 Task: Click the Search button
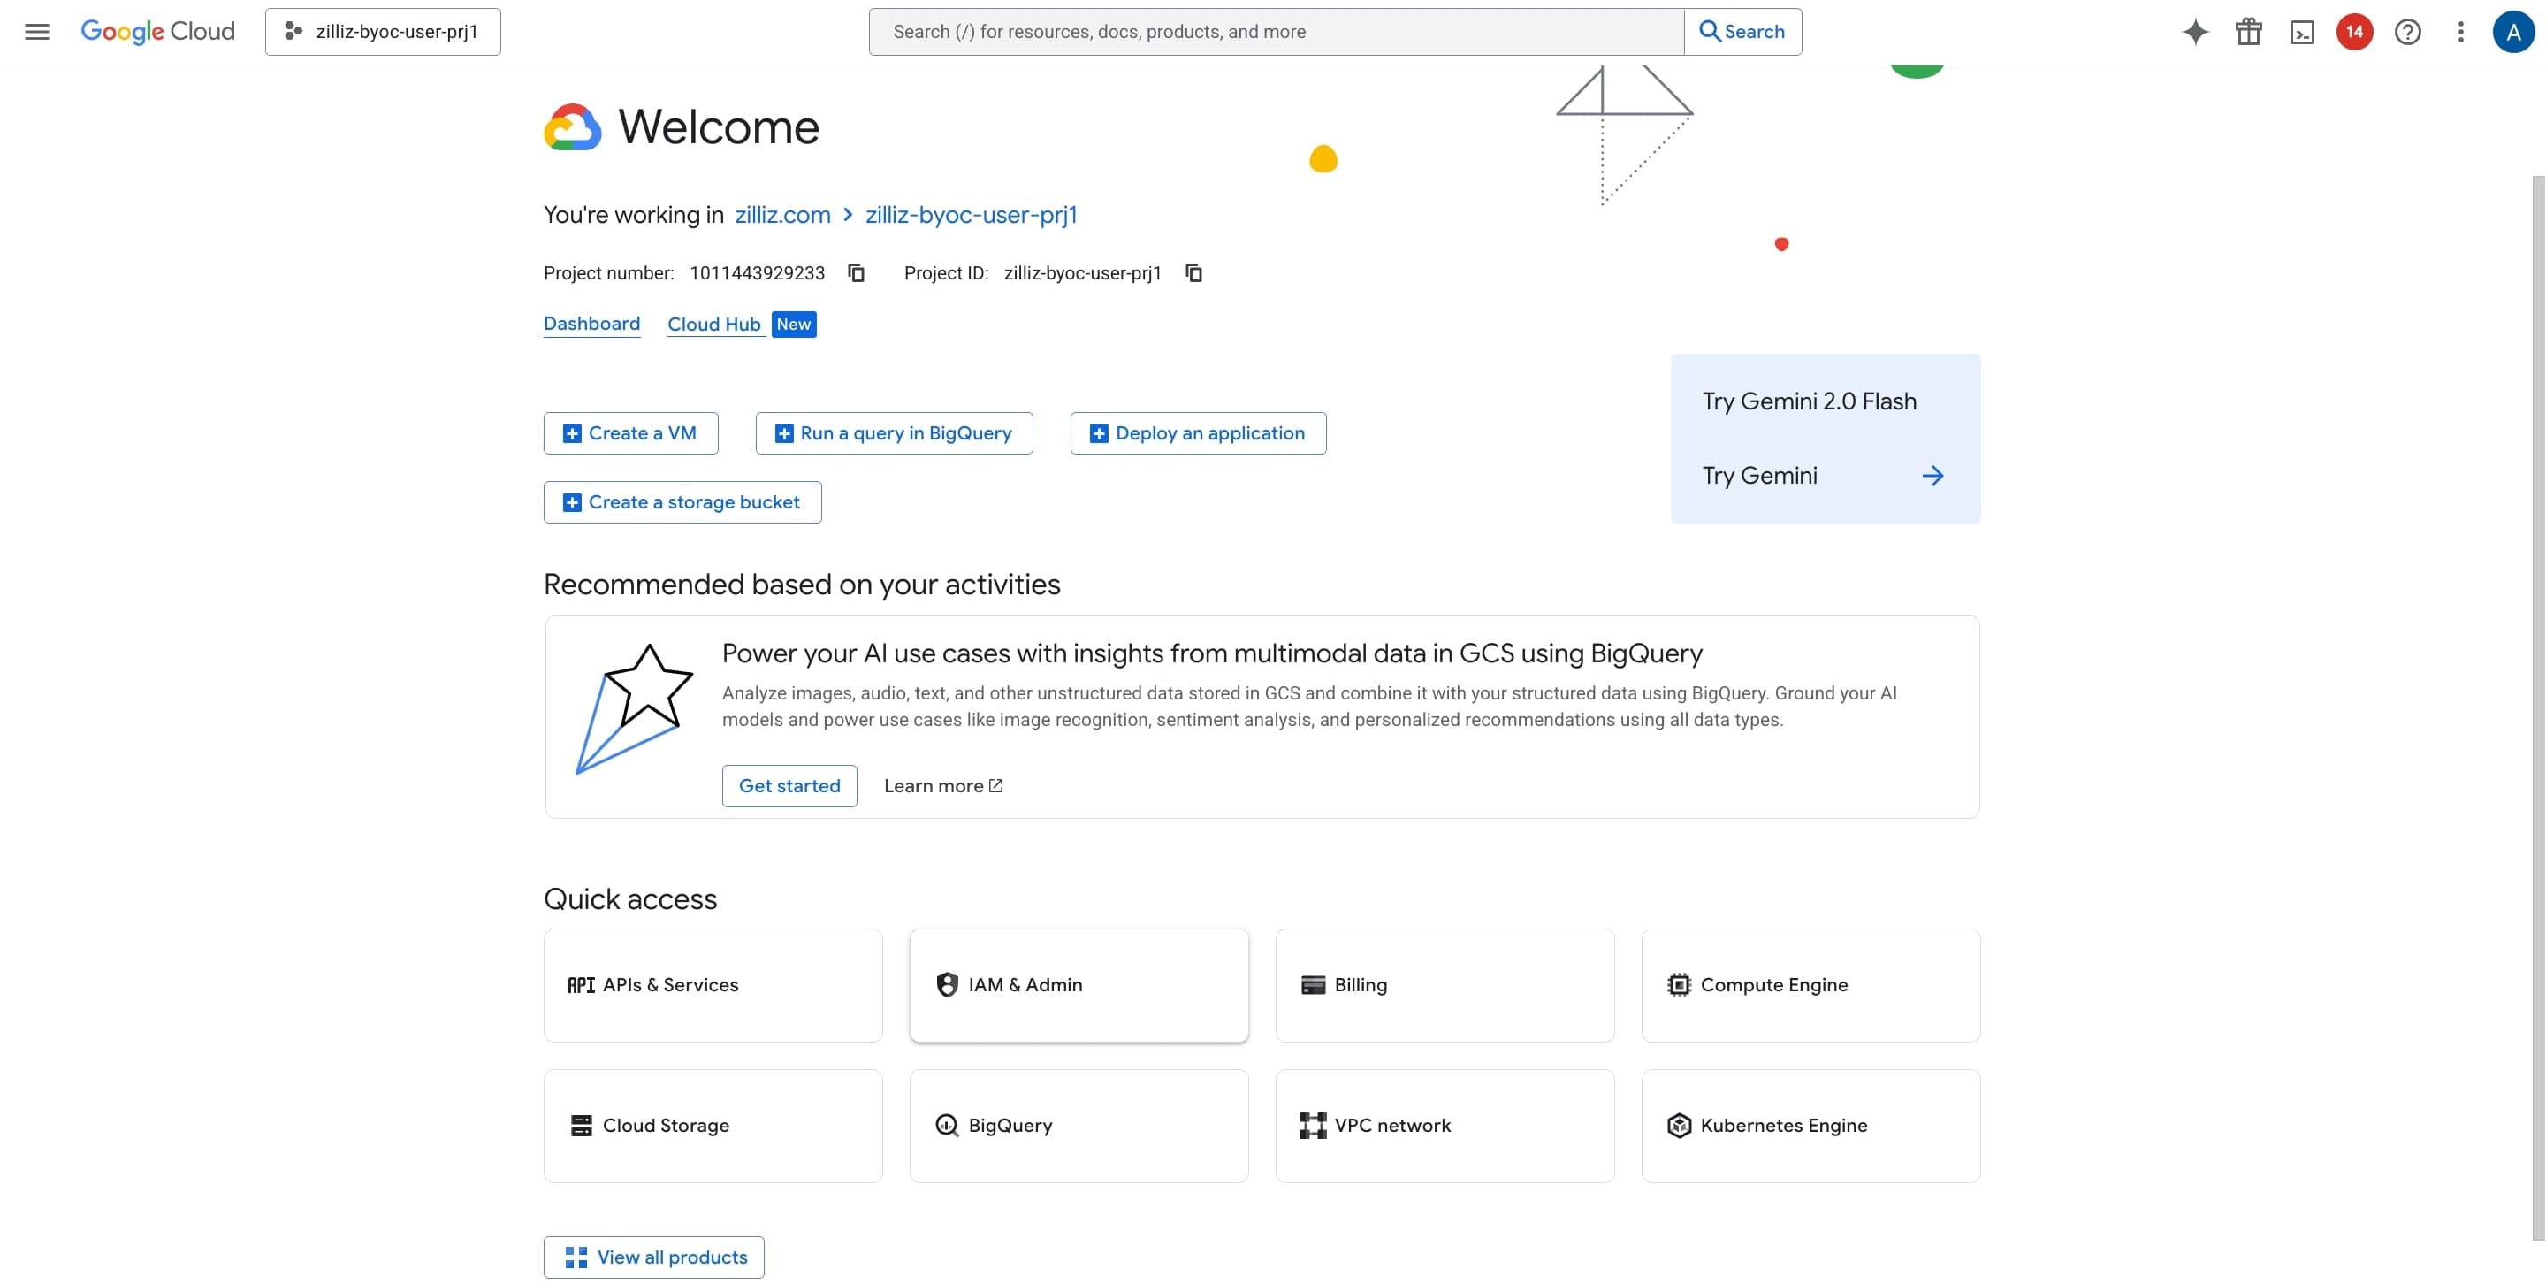(x=1742, y=32)
